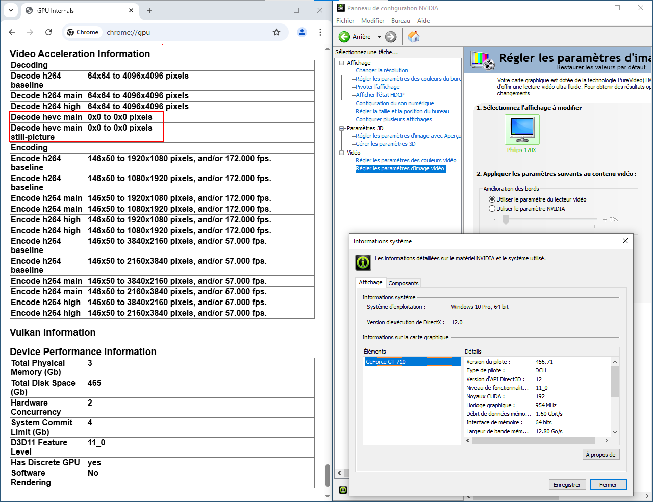Close the Informations système dialog

625,241
